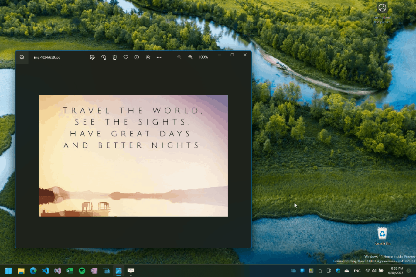This screenshot has height=277, width=416.
Task: Open Excel from the taskbar
Action: tap(70, 271)
